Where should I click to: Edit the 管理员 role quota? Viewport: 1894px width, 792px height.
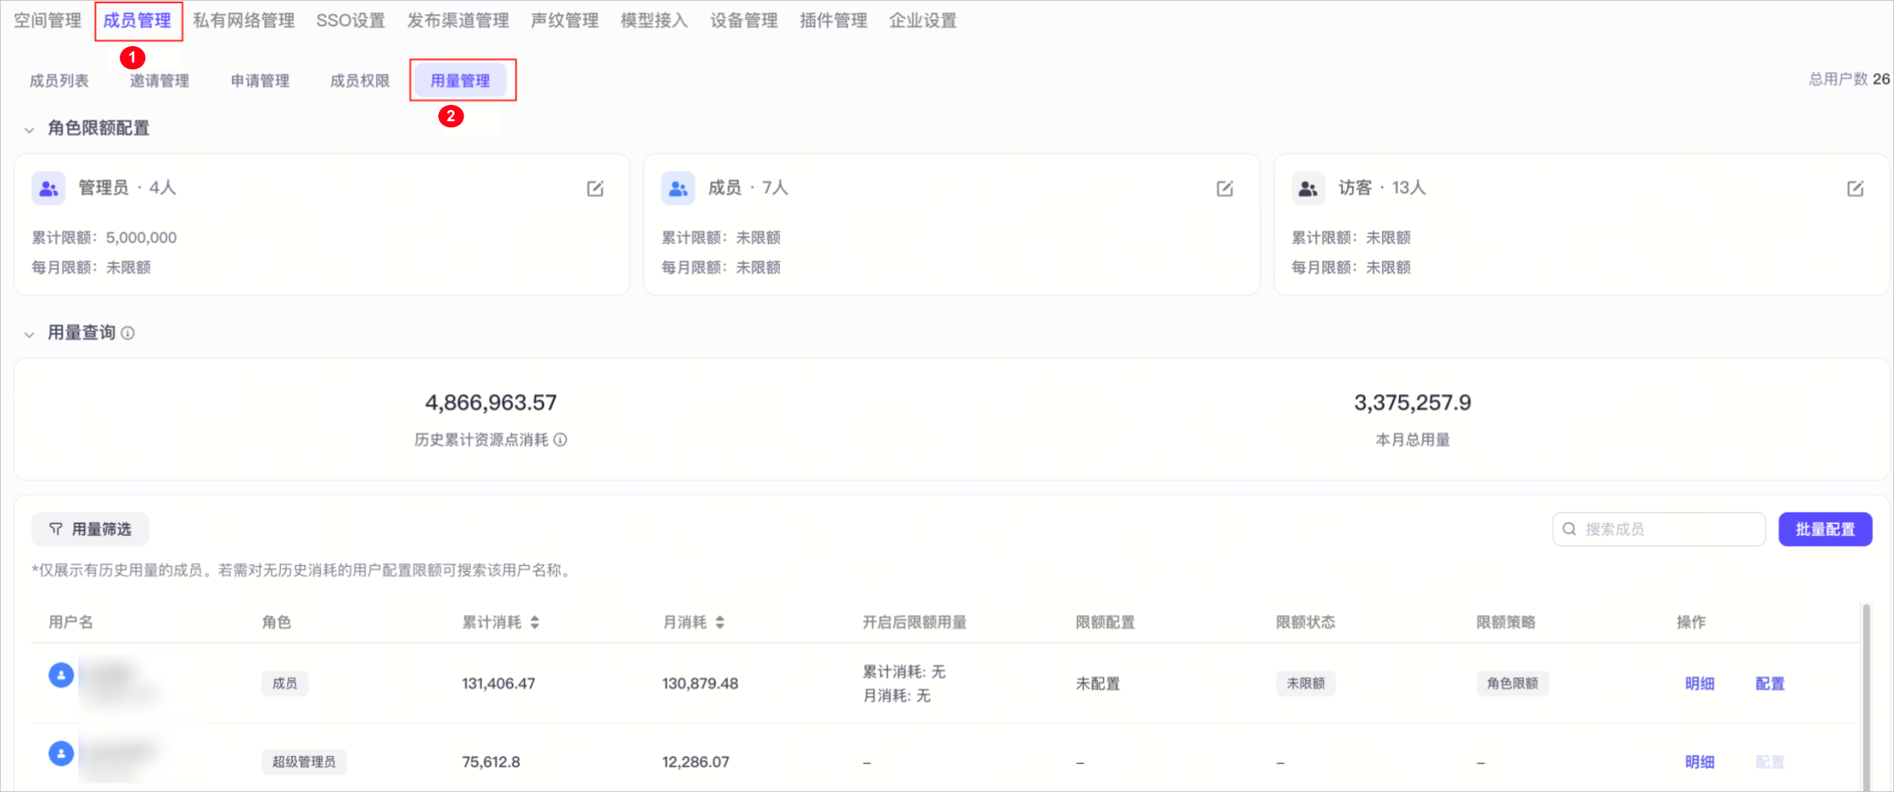click(x=595, y=189)
